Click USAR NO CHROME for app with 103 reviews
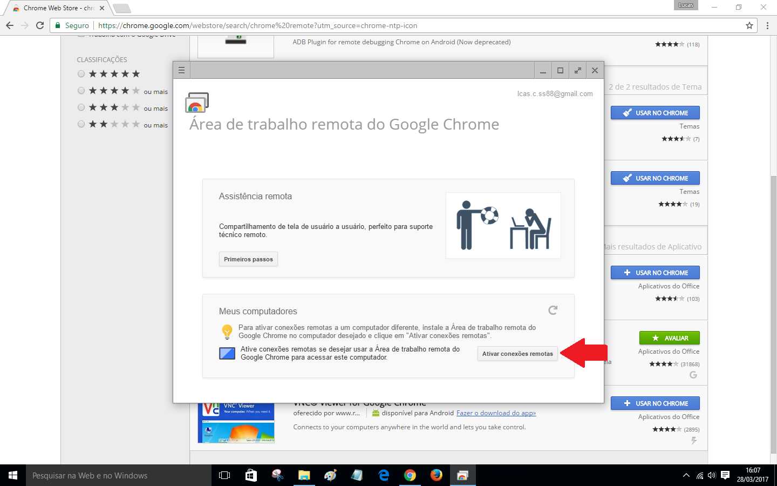This screenshot has height=486, width=777. (x=655, y=273)
